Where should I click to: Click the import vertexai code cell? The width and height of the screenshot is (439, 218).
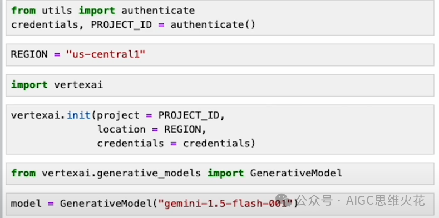pos(220,85)
